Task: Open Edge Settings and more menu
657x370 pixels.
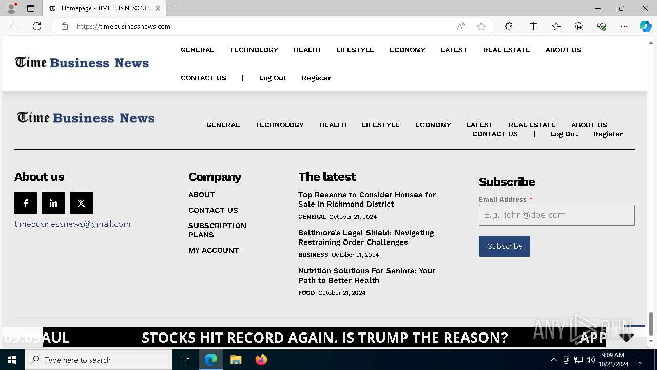Action: pos(624,26)
